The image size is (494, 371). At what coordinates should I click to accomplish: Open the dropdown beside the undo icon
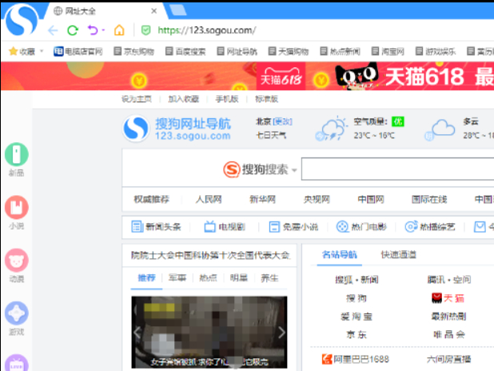[x=103, y=30]
